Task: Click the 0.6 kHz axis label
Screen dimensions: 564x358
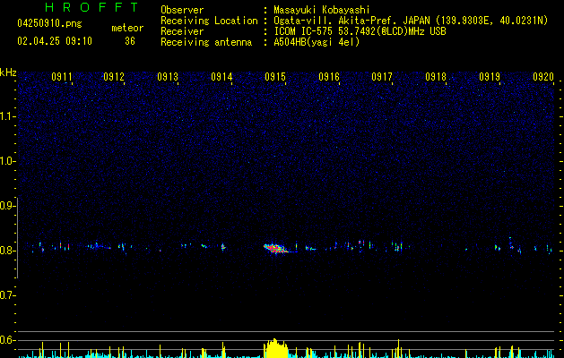Action: click(x=7, y=340)
